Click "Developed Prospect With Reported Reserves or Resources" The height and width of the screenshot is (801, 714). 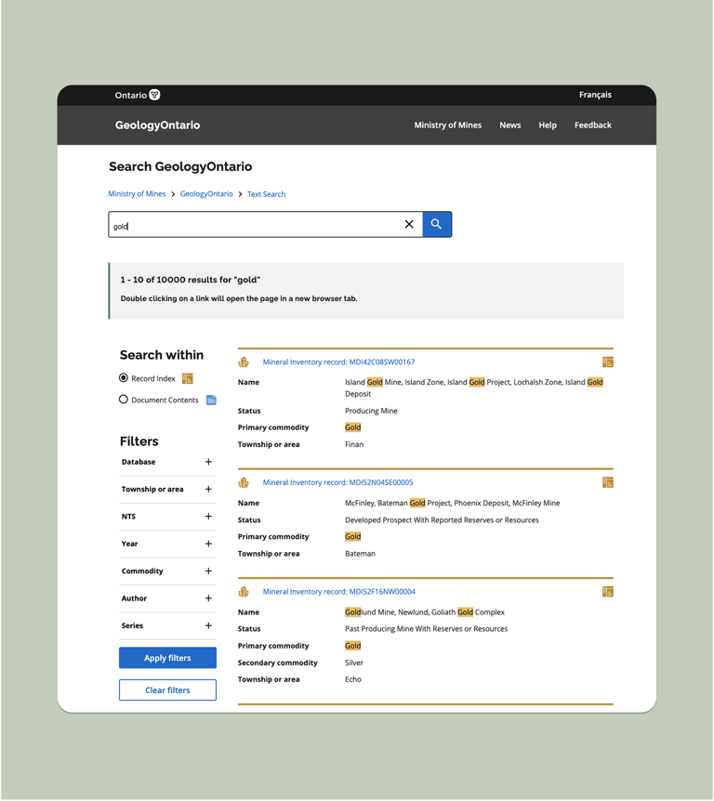click(x=442, y=520)
